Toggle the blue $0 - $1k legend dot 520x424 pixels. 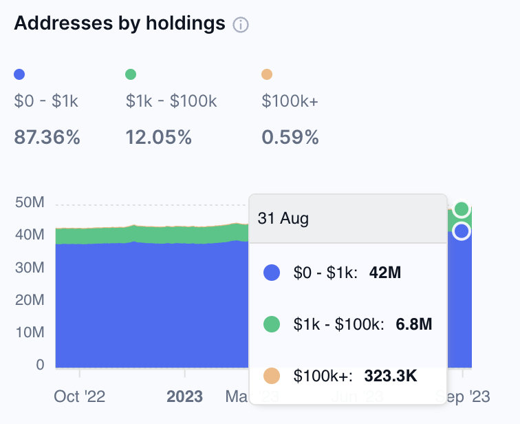click(20, 74)
